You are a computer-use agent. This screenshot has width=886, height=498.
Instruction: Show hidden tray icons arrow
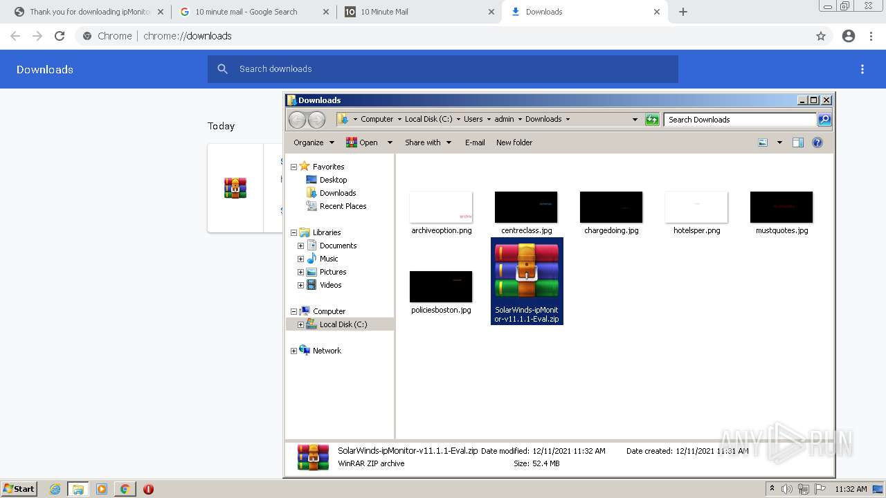coord(772,488)
